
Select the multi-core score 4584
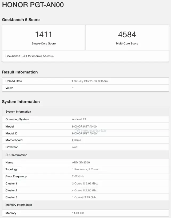(x=127, y=35)
